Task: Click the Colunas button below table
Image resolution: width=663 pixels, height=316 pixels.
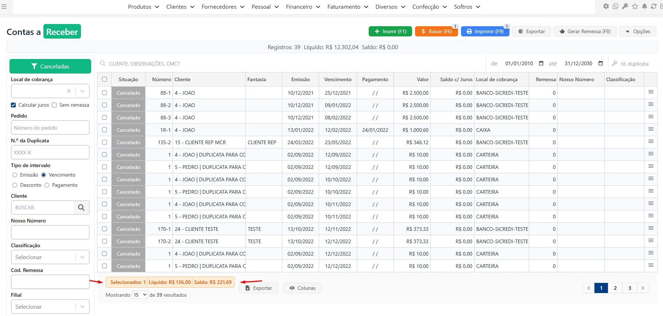Action: click(302, 288)
